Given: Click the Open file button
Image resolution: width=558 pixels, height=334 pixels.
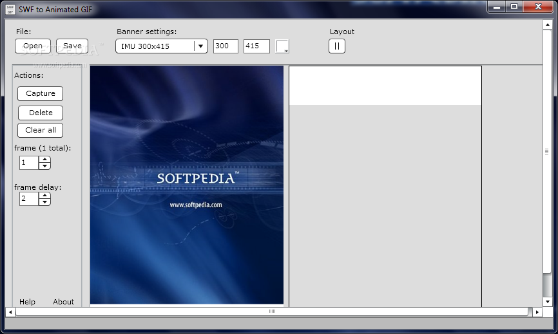Looking at the screenshot, I should coord(33,46).
